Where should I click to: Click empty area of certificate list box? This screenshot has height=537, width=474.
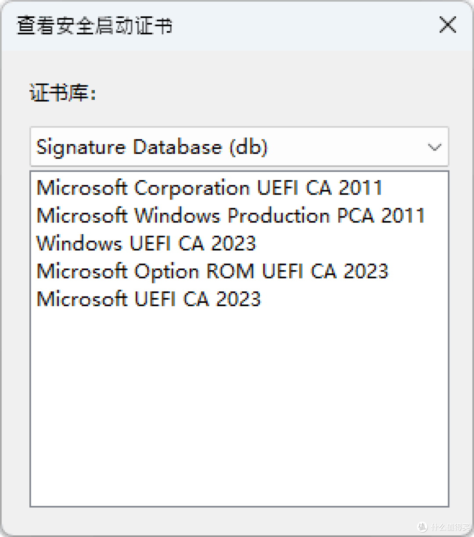pyautogui.click(x=239, y=409)
